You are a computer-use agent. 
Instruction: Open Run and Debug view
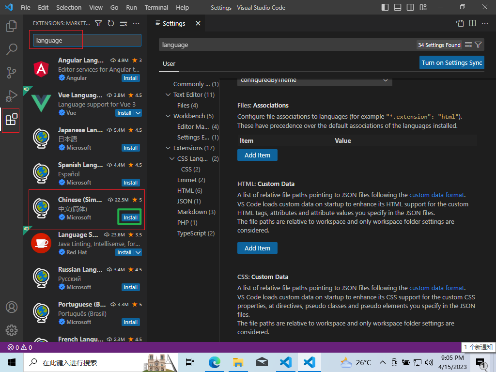coord(12,96)
